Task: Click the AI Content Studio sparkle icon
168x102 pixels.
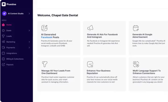Action: coord(4,14)
